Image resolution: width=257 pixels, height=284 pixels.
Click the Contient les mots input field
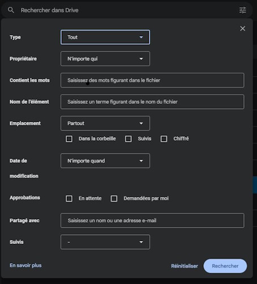point(152,80)
